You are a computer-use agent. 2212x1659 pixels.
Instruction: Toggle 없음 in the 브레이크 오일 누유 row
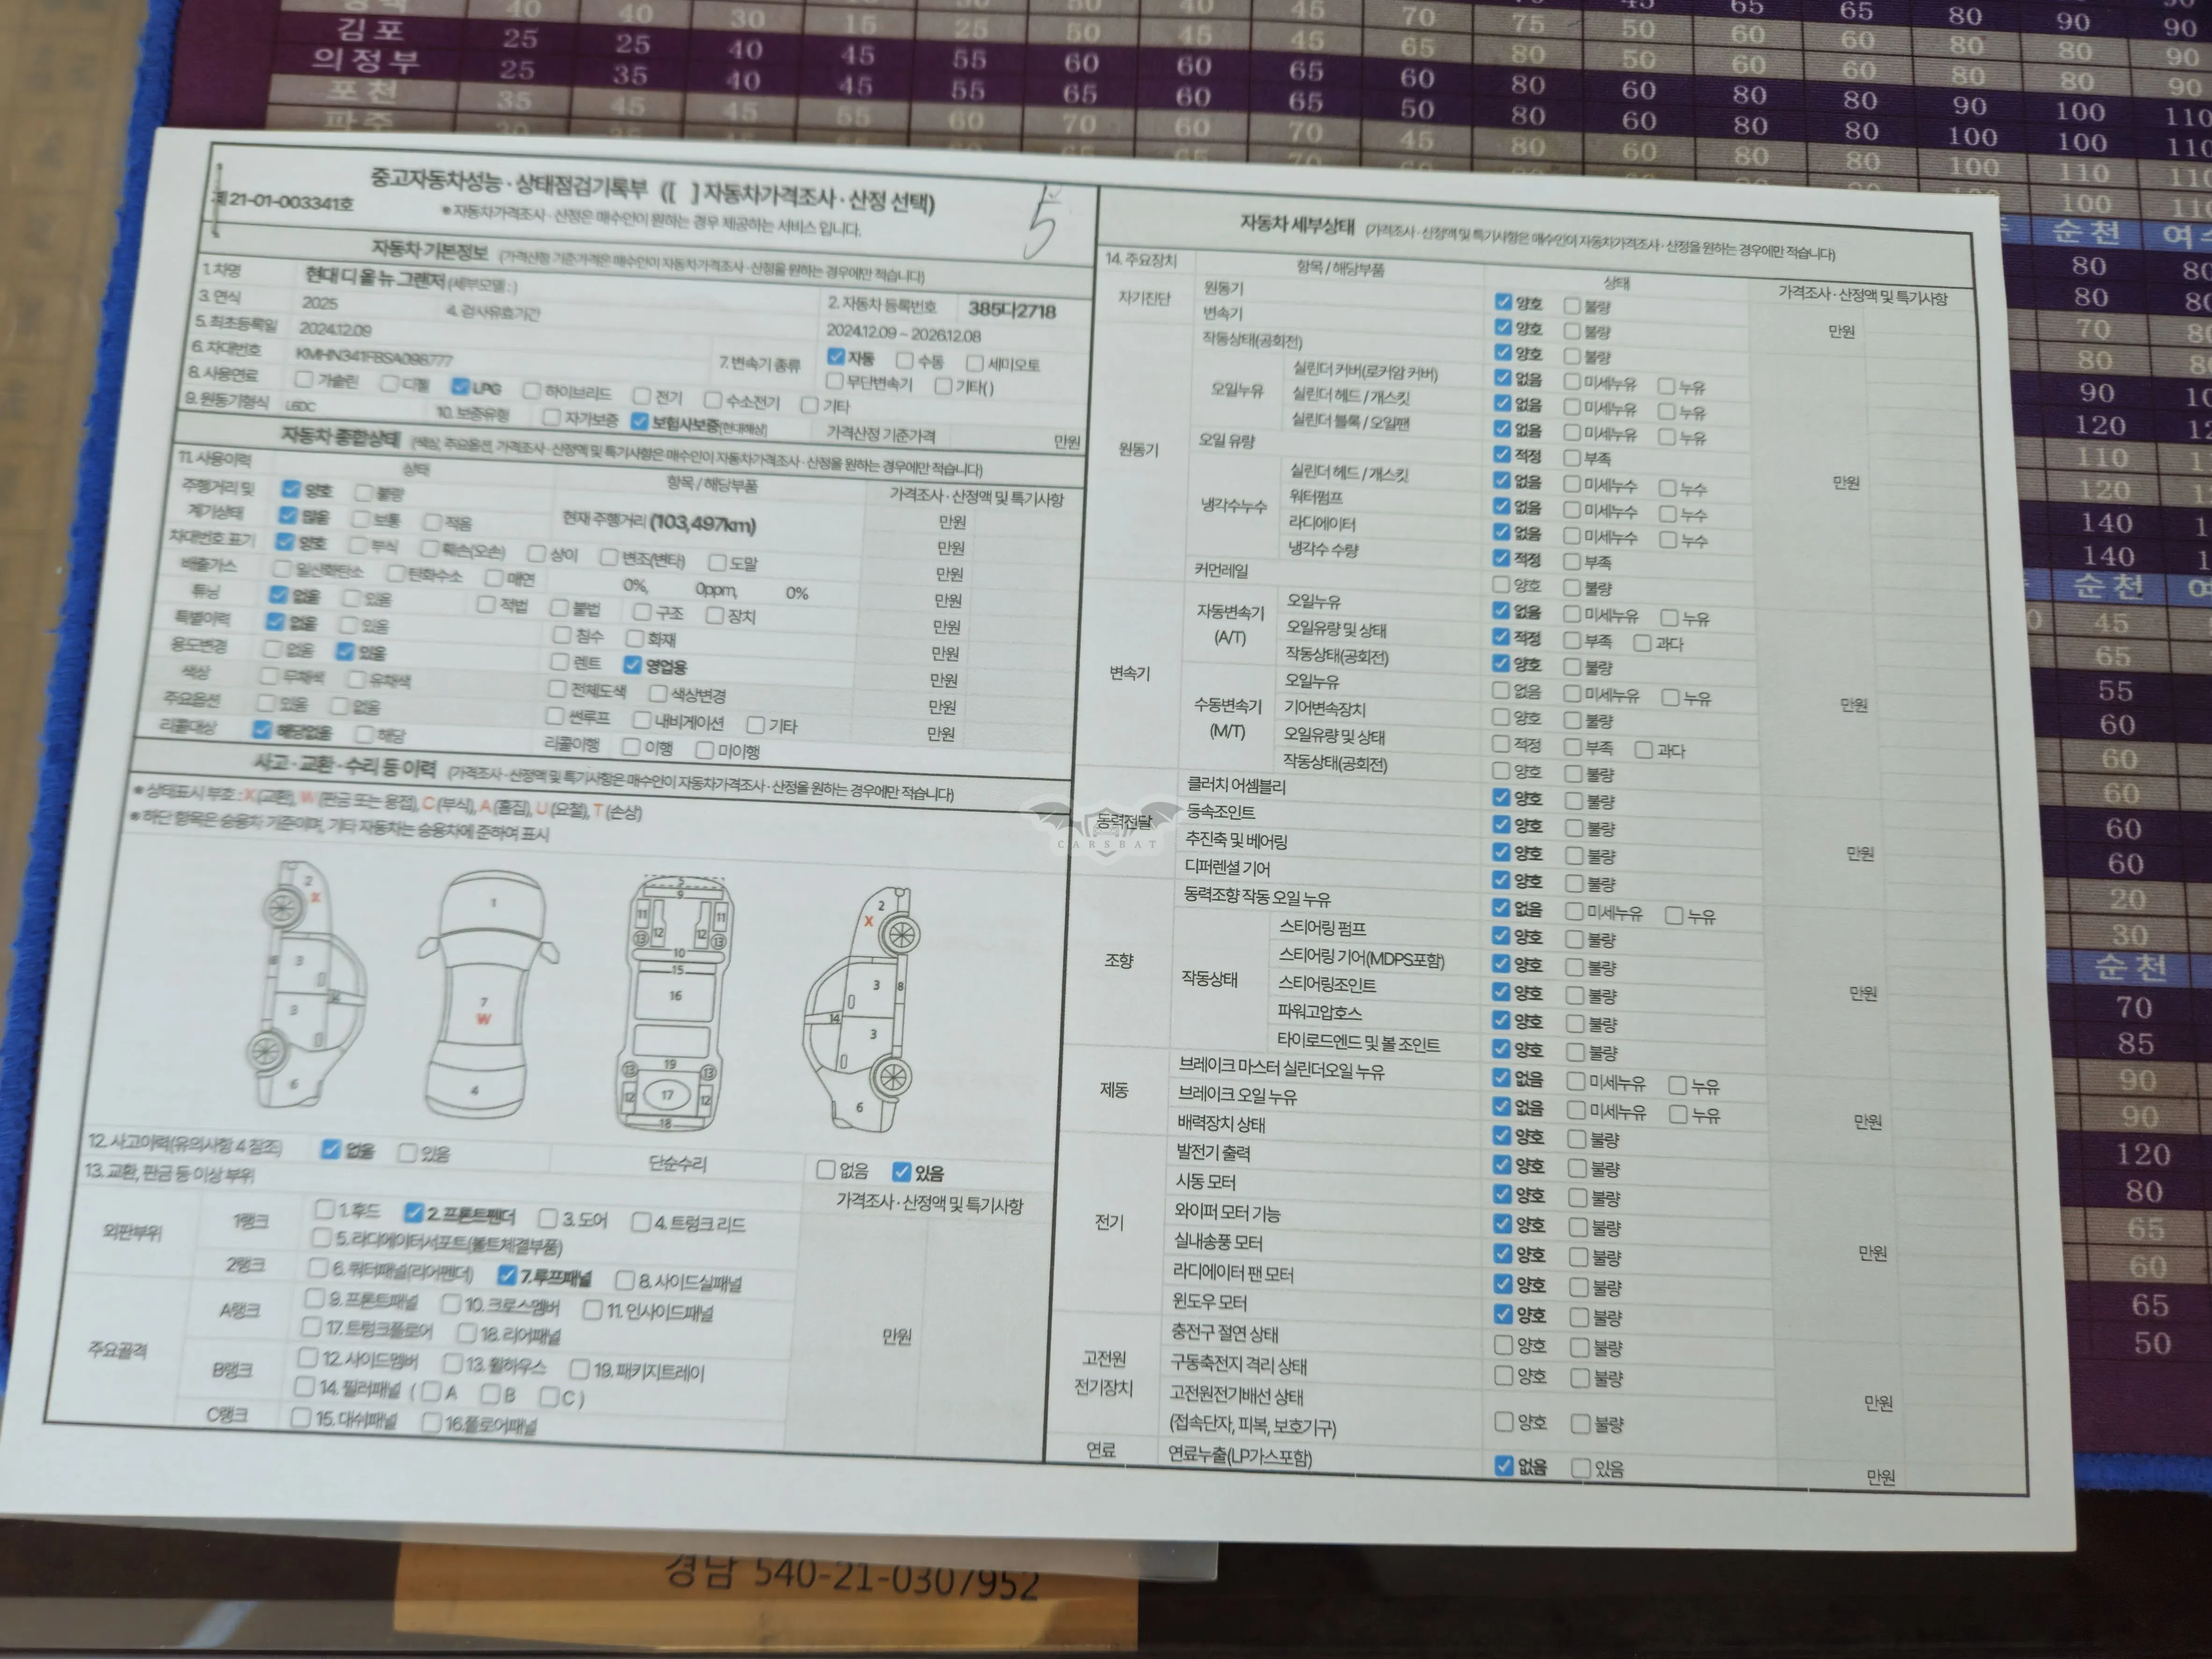tap(1501, 1106)
